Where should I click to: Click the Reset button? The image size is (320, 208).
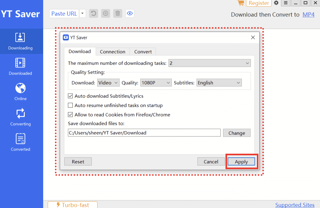tap(78, 162)
